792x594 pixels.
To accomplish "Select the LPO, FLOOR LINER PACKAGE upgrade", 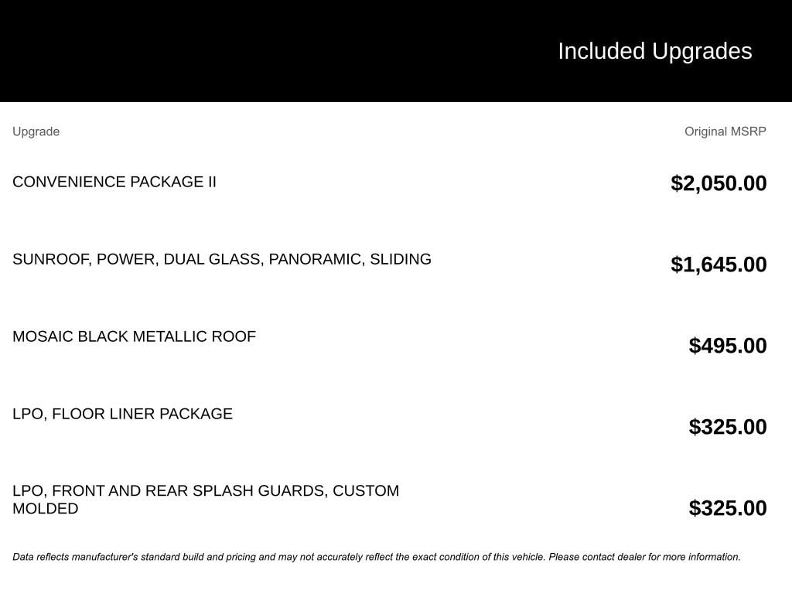I will 122,414.
